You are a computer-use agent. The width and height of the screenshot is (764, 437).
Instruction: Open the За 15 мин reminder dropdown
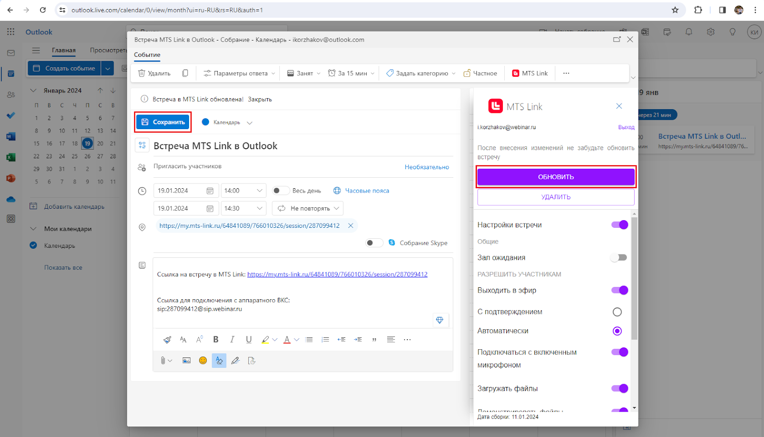coord(351,73)
